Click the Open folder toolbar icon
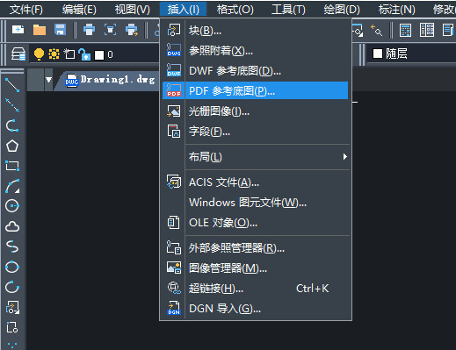456x350 pixels. tap(40, 30)
